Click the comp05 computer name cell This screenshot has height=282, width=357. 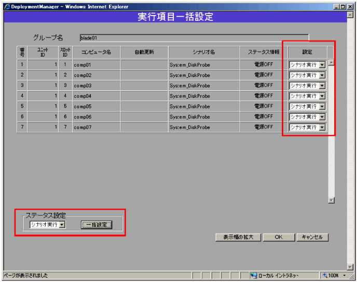pos(97,106)
